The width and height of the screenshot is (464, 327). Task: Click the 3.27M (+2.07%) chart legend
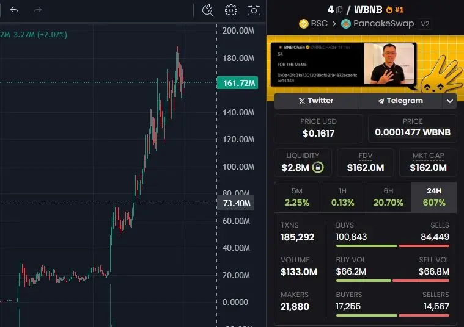40,35
